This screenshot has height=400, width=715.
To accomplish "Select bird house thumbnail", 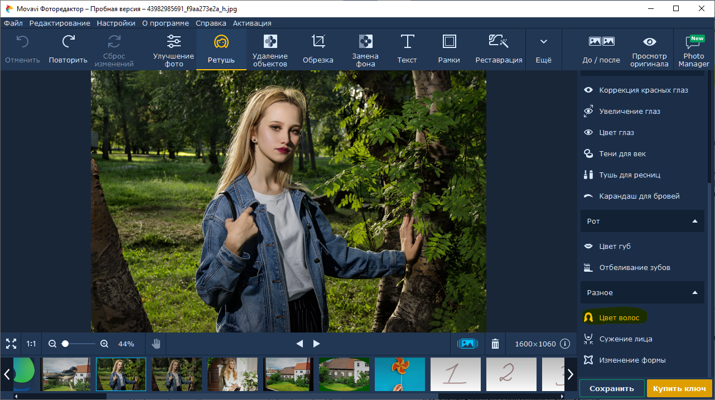I will [x=66, y=374].
